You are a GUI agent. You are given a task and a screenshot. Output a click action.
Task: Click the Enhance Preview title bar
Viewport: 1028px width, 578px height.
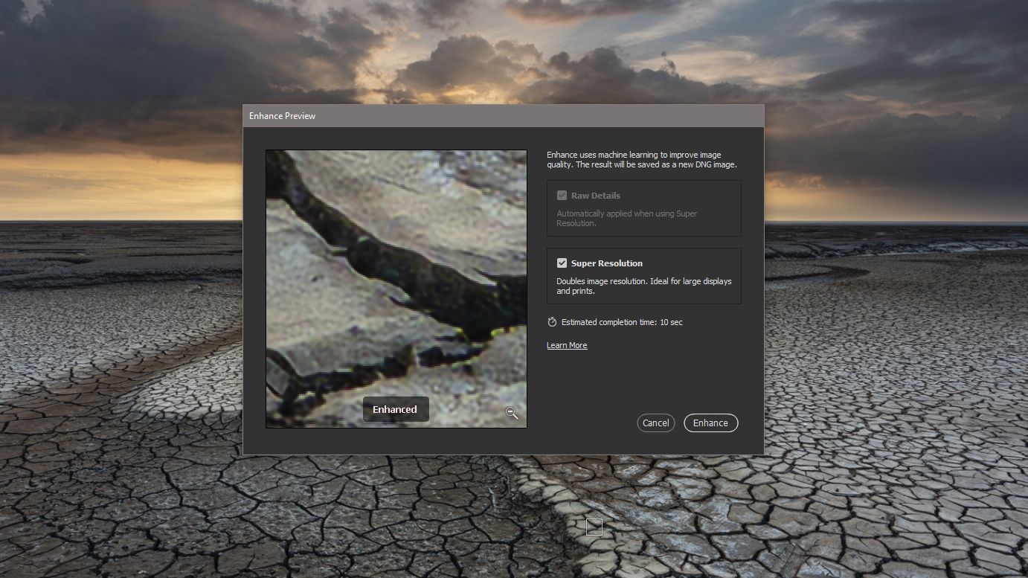click(x=503, y=116)
